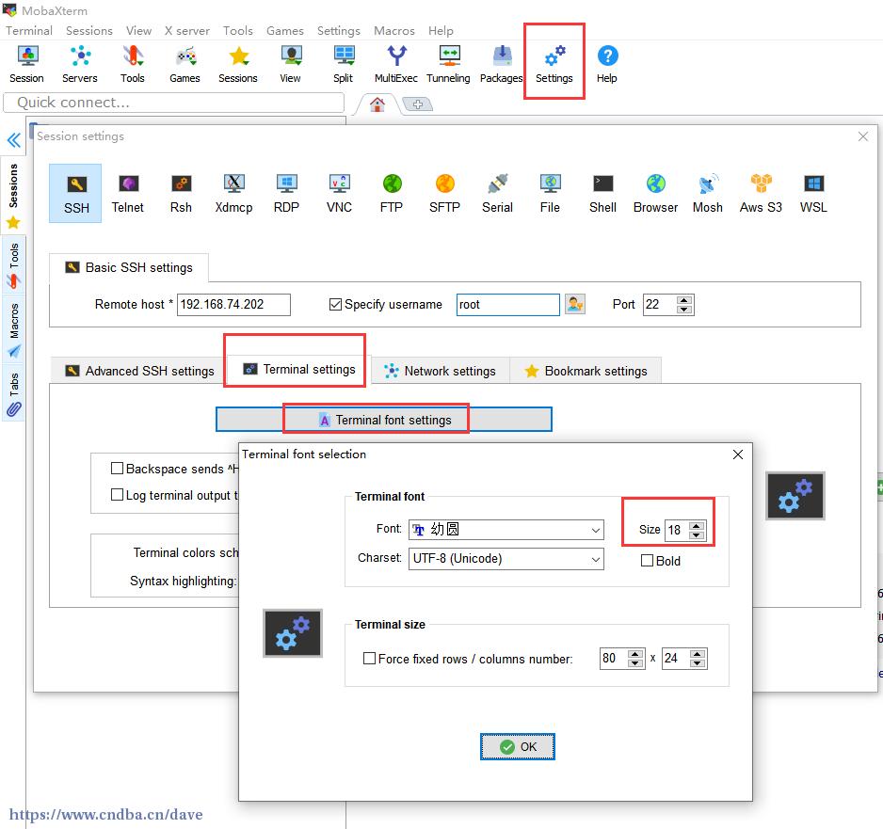Expand the Font dropdown list
This screenshot has height=829, width=883.
(595, 530)
